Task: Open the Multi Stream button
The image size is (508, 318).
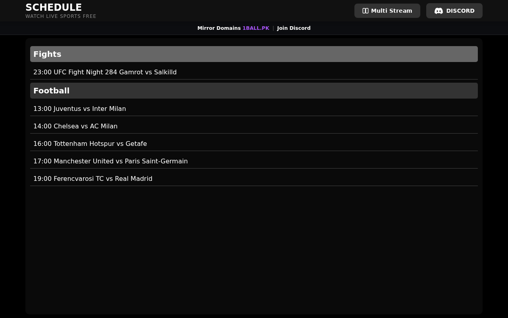Action: (x=387, y=11)
